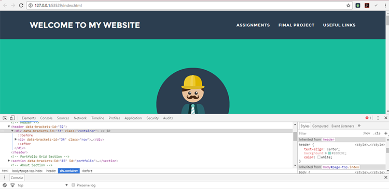
Task: Open the top execution context dropdown
Action: point(42,185)
